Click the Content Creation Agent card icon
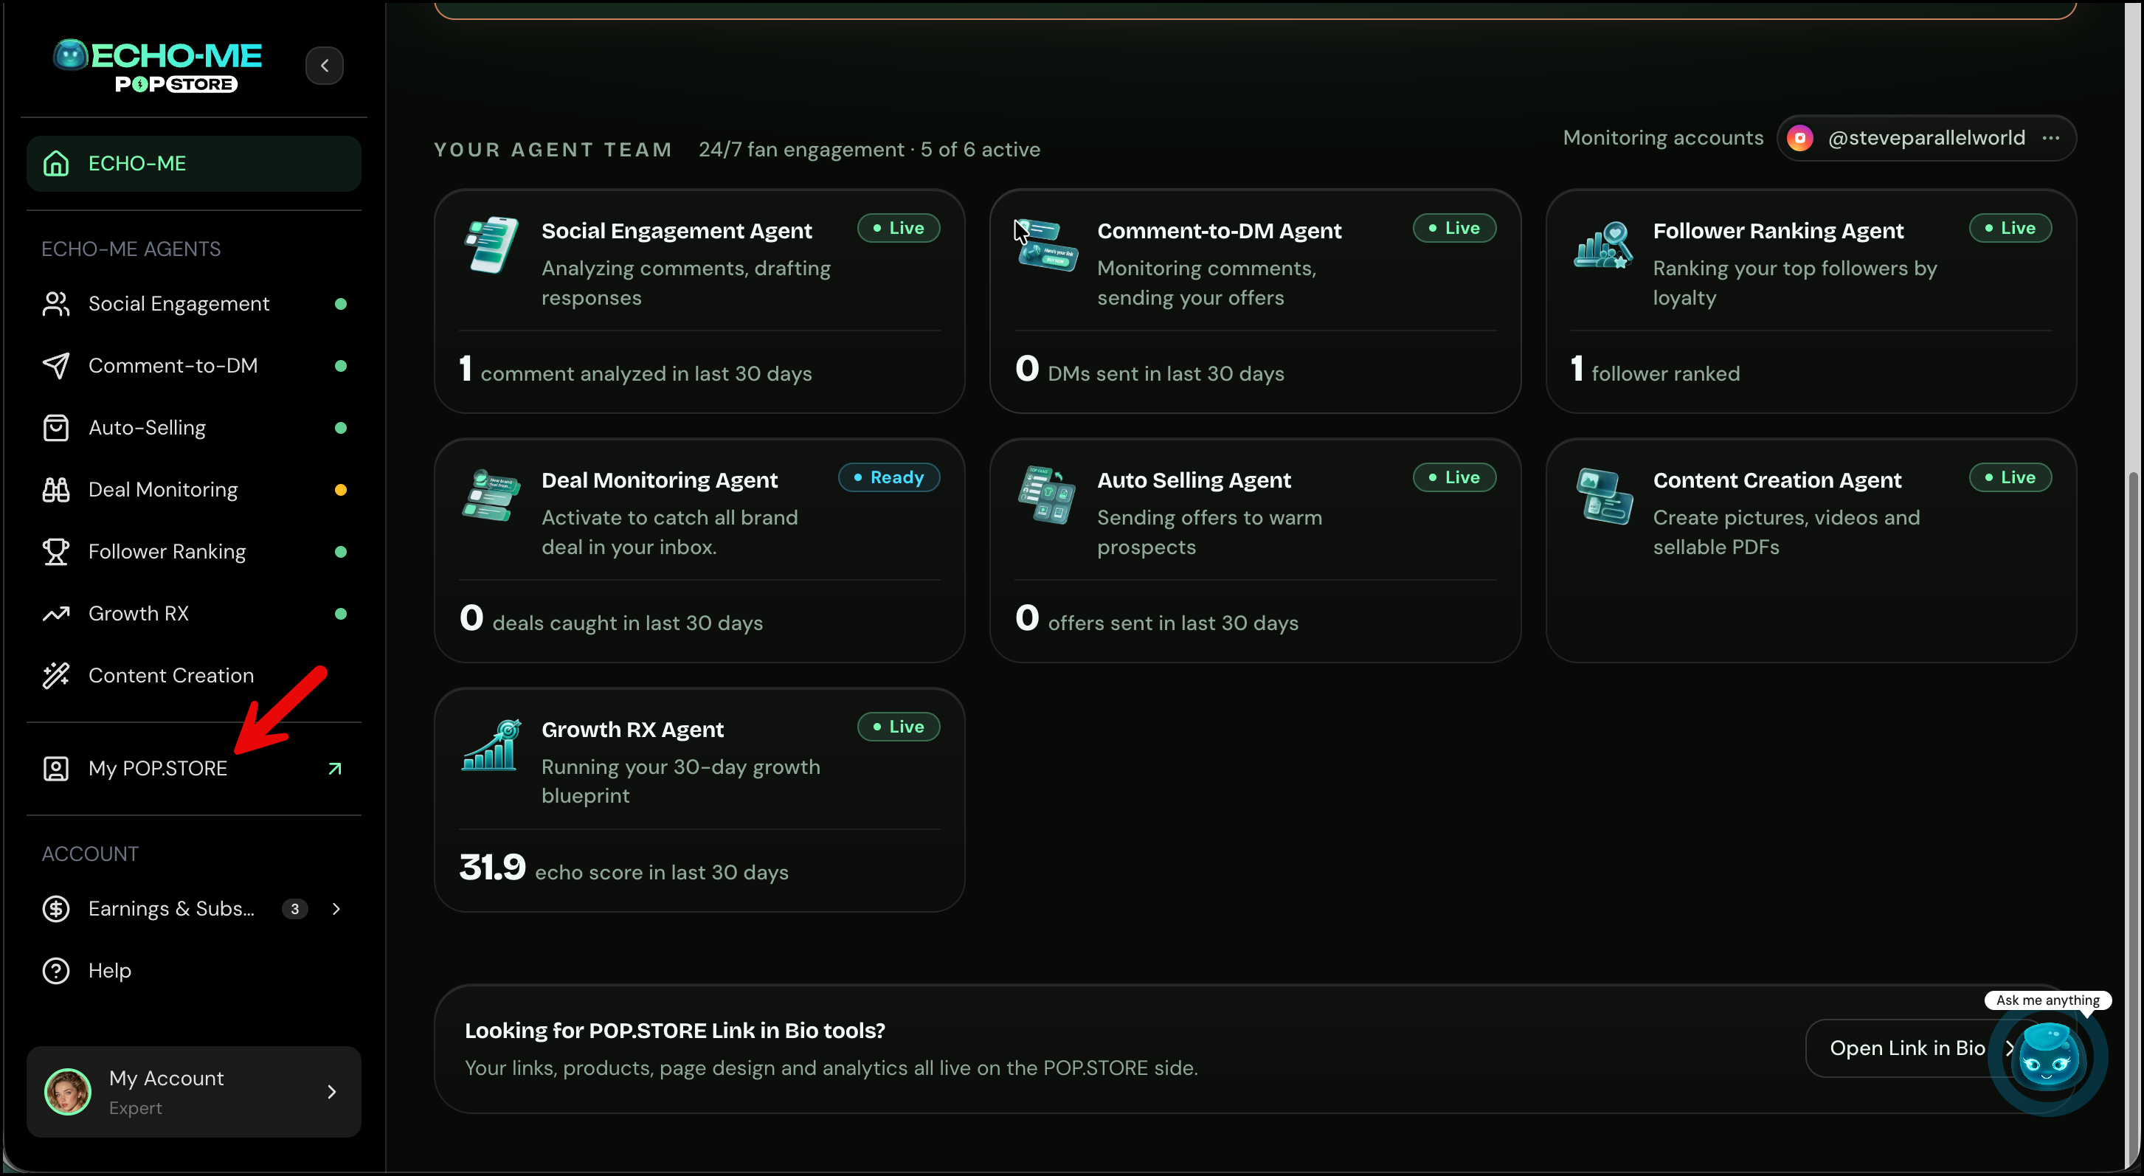 click(1603, 495)
